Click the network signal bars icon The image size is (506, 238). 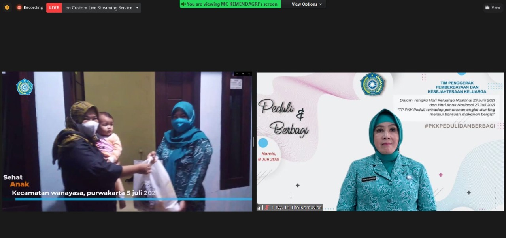coord(260,207)
